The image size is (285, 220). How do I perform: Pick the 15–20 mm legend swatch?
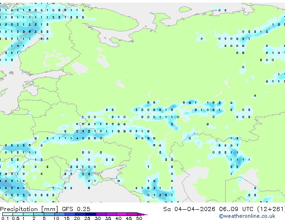(x=70, y=214)
